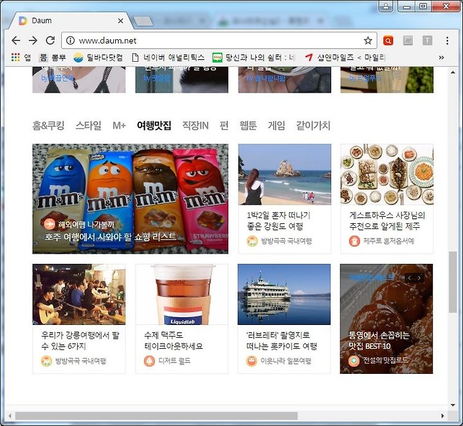The width and height of the screenshot is (463, 426).
Task: Read 게스트하우스 사장님의 추천 제주 article
Action: tap(387, 221)
